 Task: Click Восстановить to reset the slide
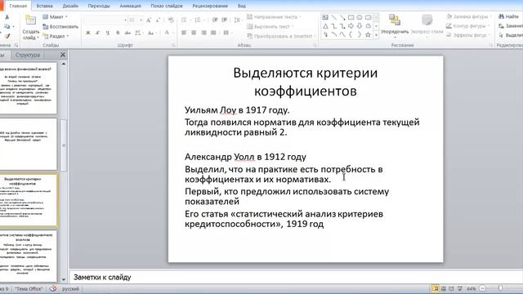[x=60, y=27]
